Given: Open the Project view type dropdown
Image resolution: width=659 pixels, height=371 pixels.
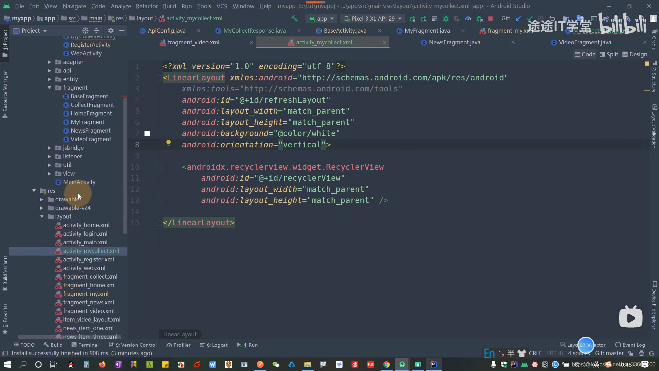Looking at the screenshot, I should (30, 31).
